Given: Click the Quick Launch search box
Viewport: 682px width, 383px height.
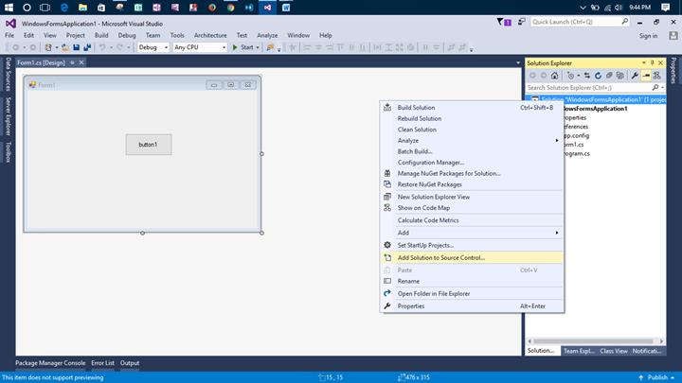Looking at the screenshot, I should (x=571, y=21).
